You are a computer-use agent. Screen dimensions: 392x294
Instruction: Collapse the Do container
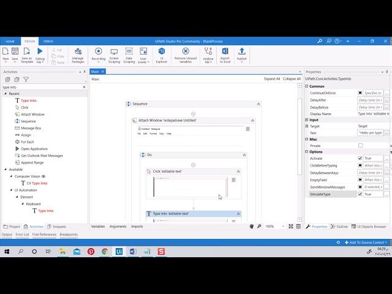click(244, 155)
